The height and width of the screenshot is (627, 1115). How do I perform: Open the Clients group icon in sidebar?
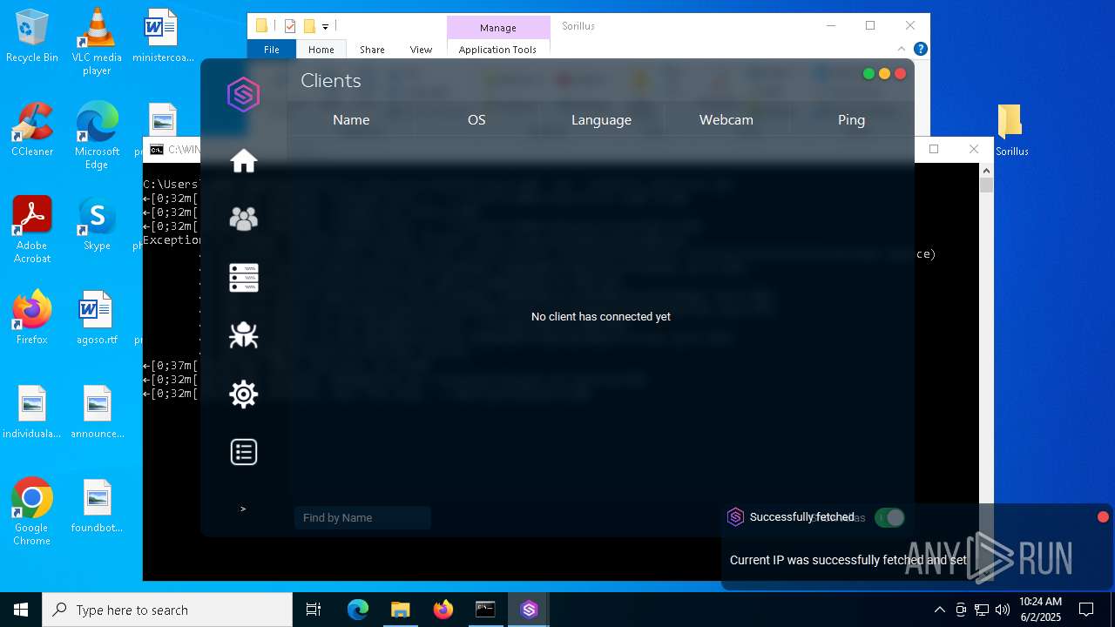tap(244, 219)
